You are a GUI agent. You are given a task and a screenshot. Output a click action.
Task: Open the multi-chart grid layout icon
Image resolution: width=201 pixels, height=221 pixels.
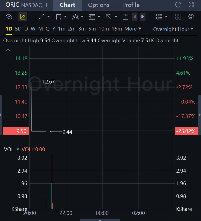pyautogui.click(x=178, y=17)
